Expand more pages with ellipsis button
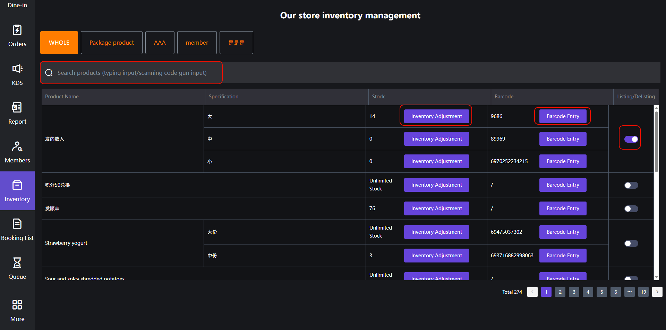Image resolution: width=666 pixels, height=330 pixels. coord(629,292)
